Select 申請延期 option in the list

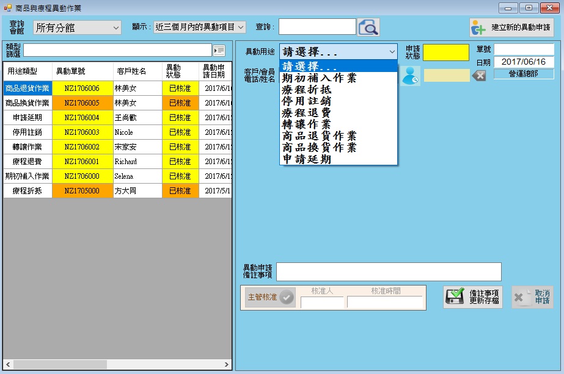306,159
